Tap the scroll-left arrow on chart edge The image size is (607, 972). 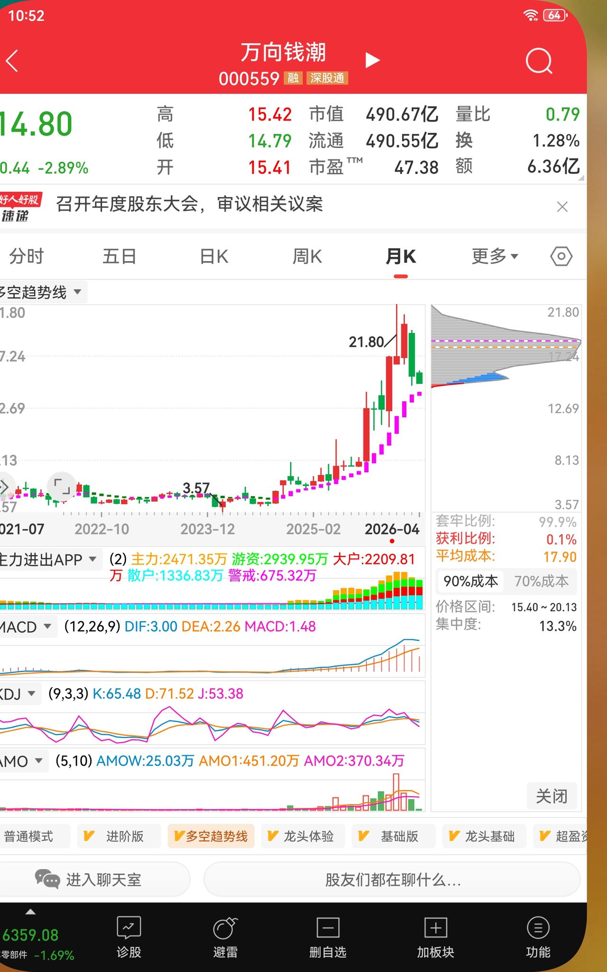pos(4,486)
